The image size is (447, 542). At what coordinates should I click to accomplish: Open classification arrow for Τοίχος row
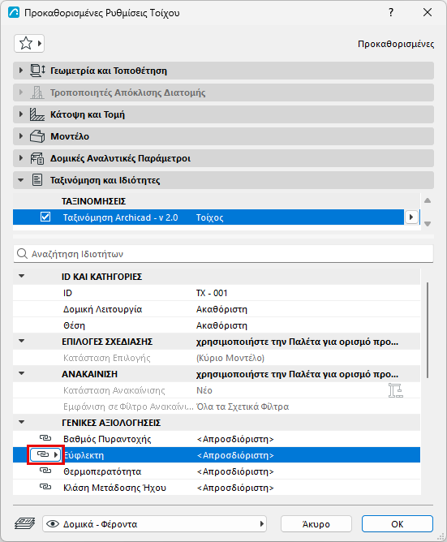click(x=411, y=217)
